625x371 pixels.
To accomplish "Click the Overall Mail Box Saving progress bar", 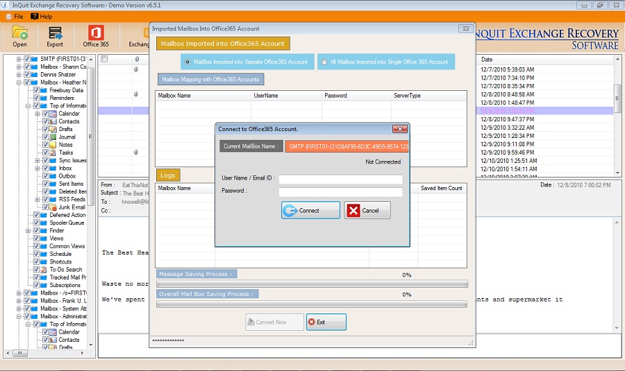I will tap(312, 304).
